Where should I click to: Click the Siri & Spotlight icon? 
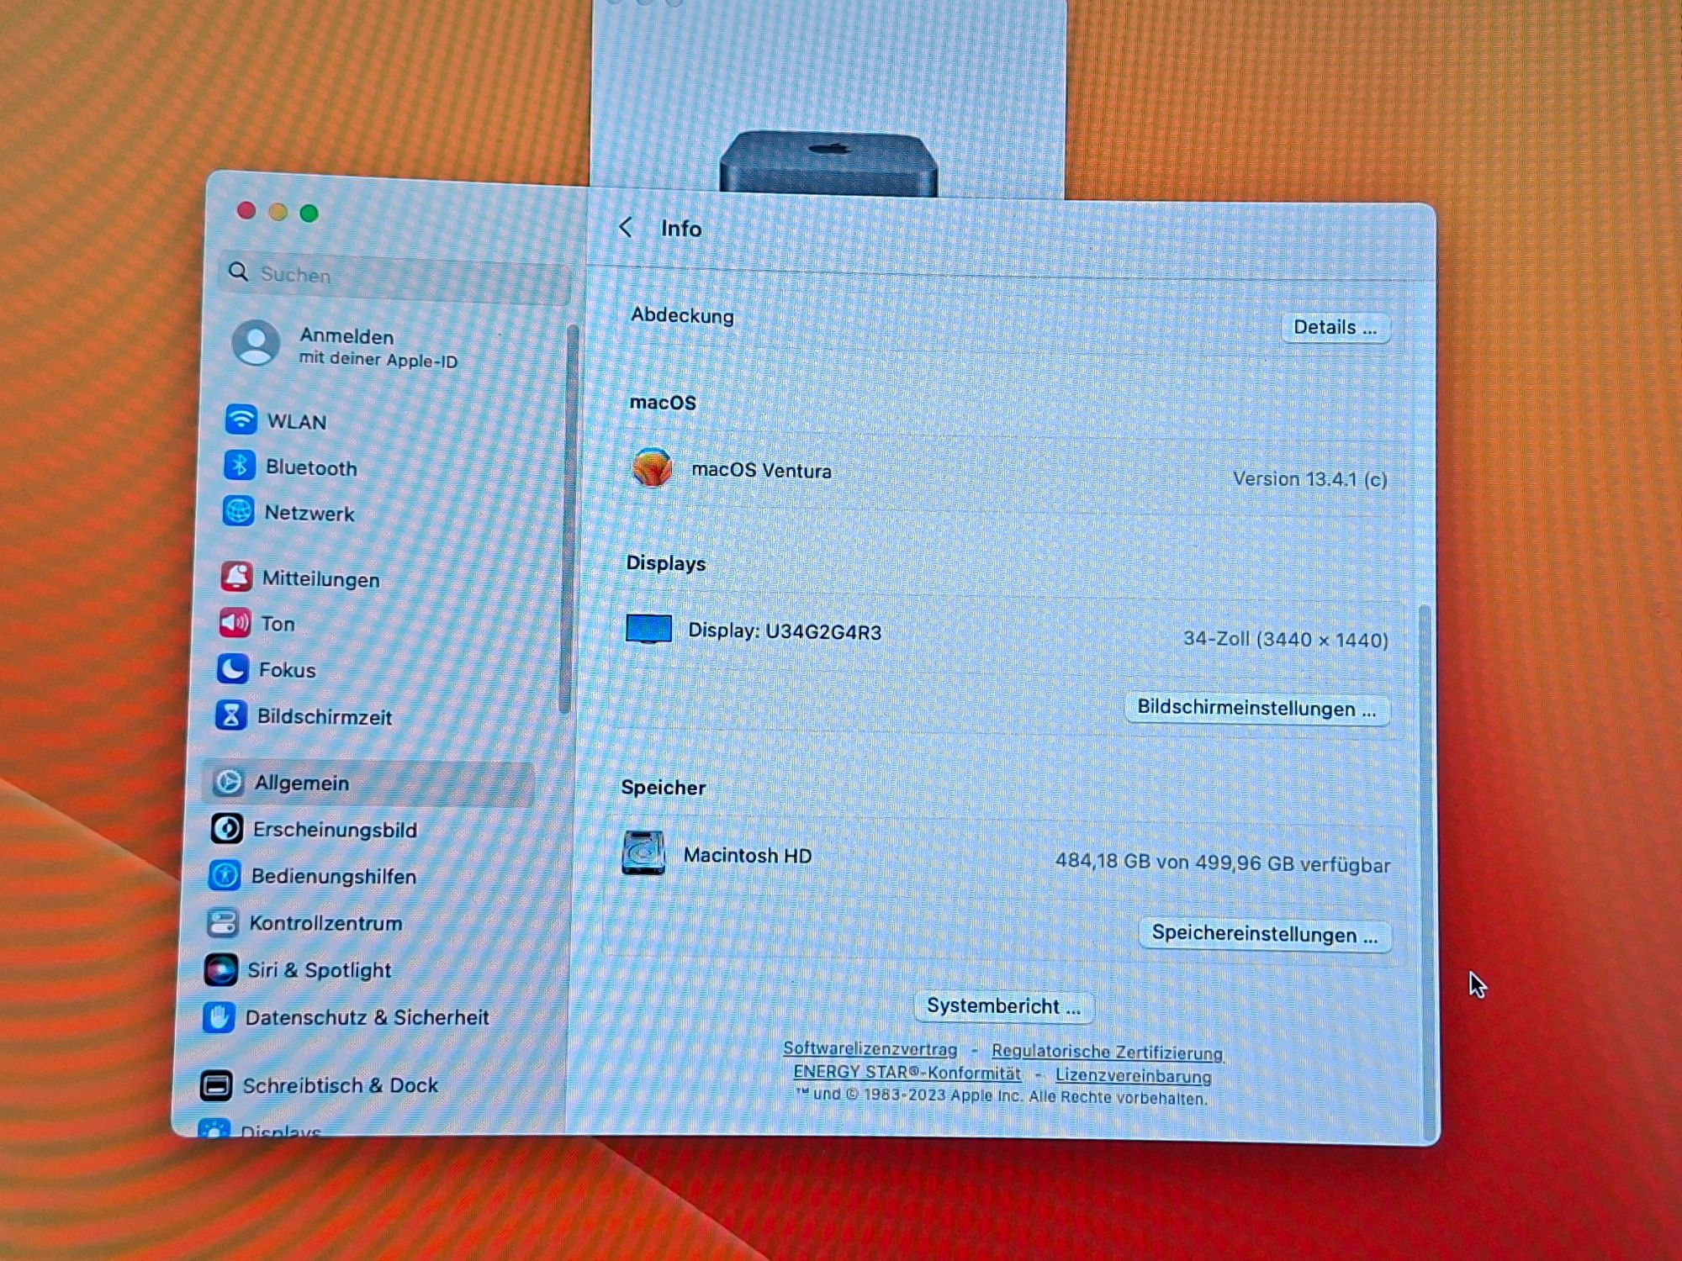220,969
